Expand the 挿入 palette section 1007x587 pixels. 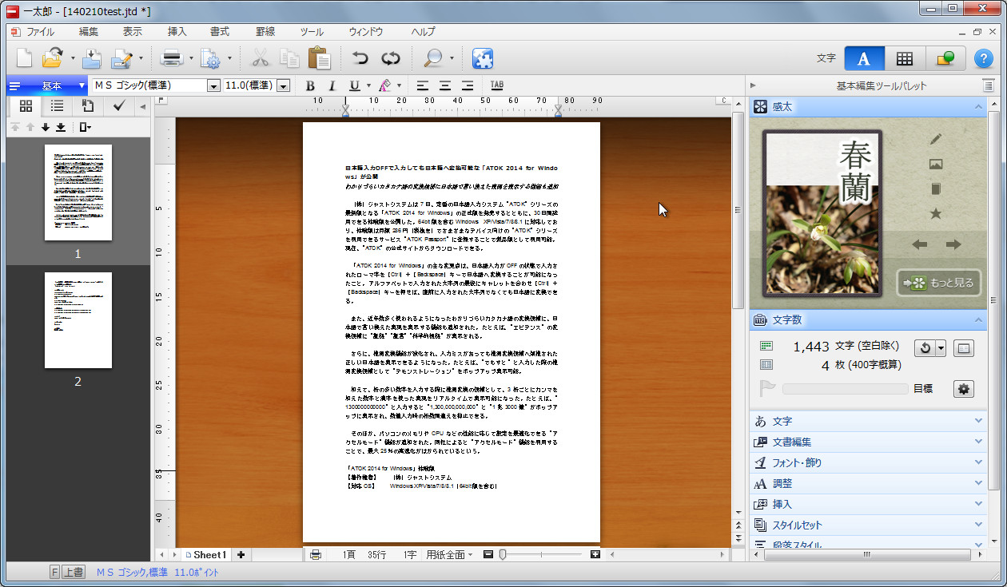868,504
